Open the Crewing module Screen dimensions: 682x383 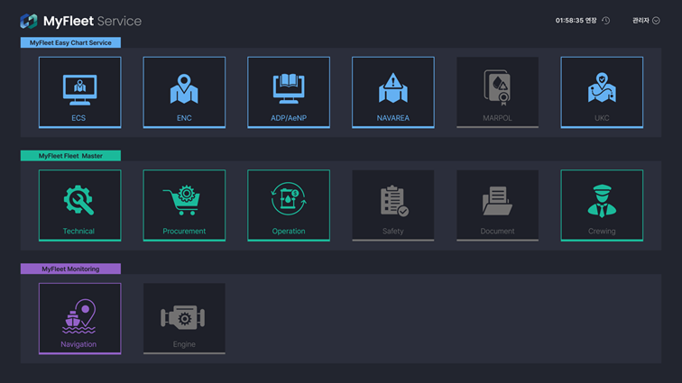(x=602, y=205)
